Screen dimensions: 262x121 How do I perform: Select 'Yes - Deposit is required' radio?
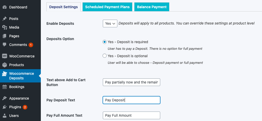pos(105,42)
